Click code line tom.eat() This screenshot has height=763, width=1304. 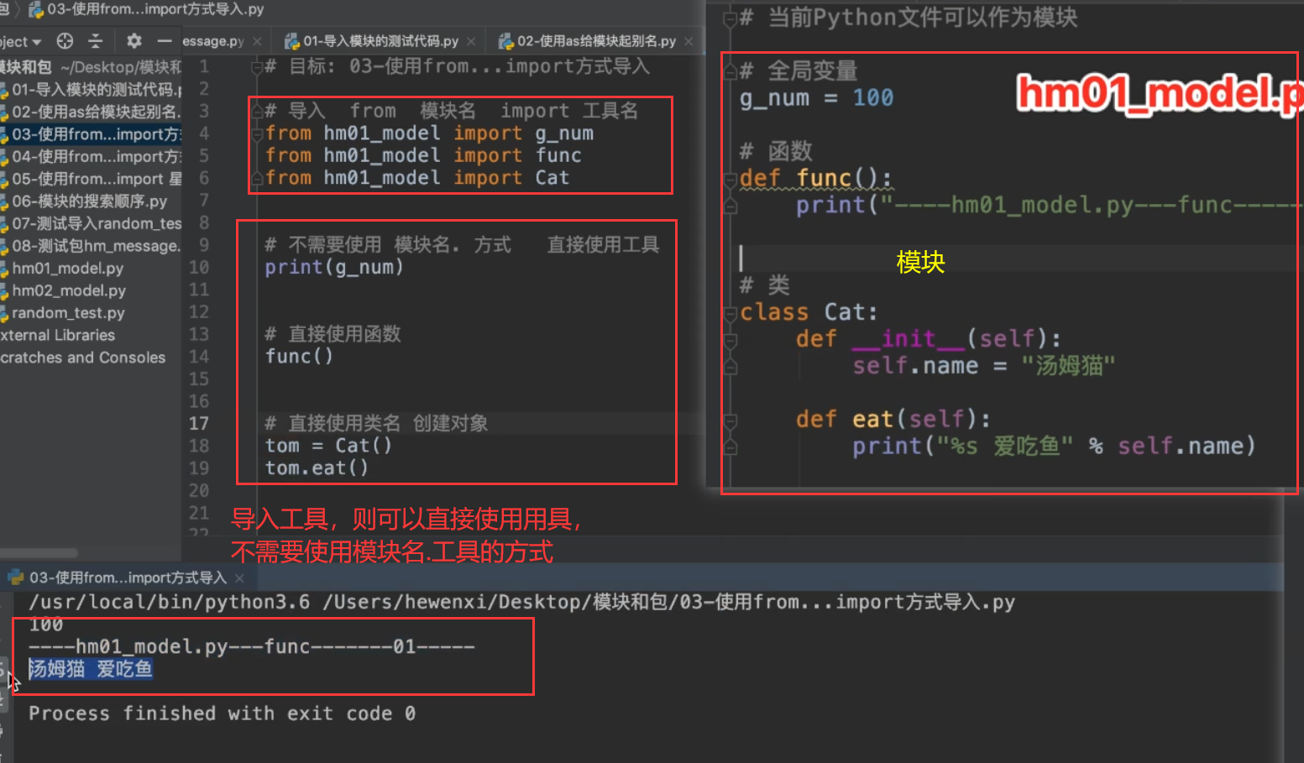point(317,468)
